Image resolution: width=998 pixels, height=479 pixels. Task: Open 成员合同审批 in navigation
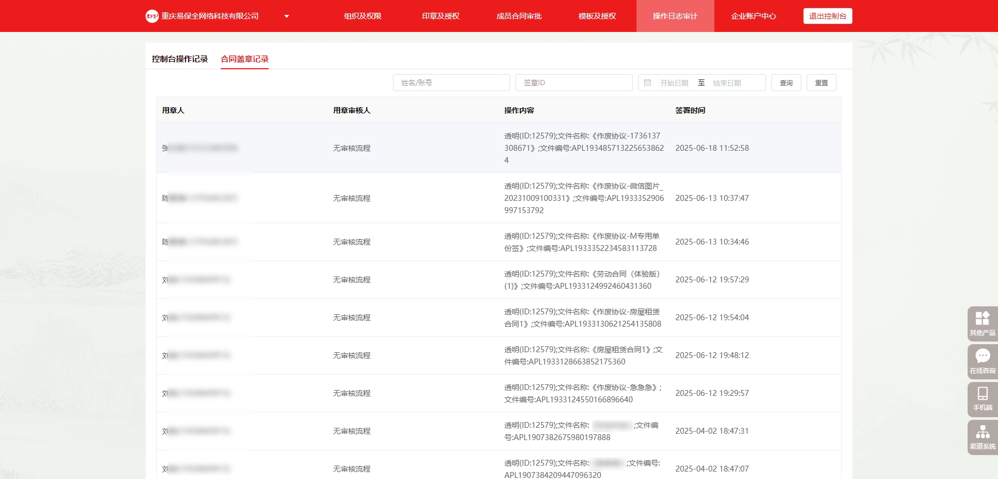519,16
